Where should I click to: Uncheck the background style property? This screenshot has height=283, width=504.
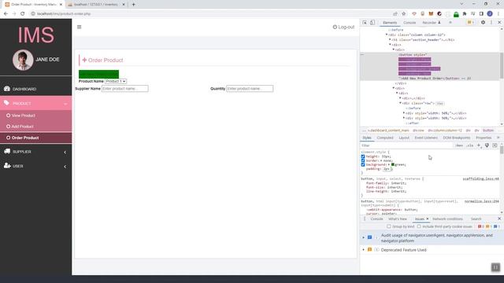[363, 164]
